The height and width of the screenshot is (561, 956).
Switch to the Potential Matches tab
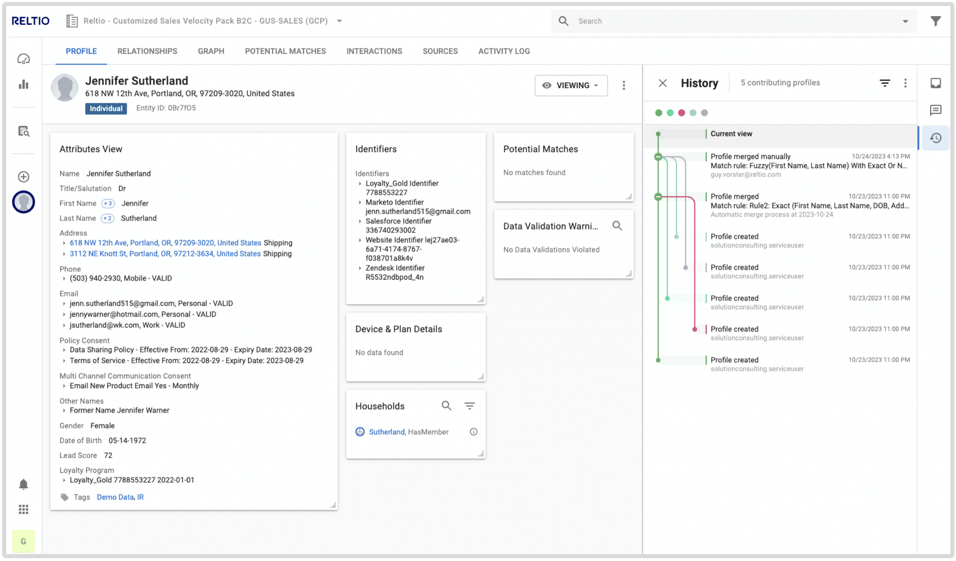pyautogui.click(x=285, y=51)
